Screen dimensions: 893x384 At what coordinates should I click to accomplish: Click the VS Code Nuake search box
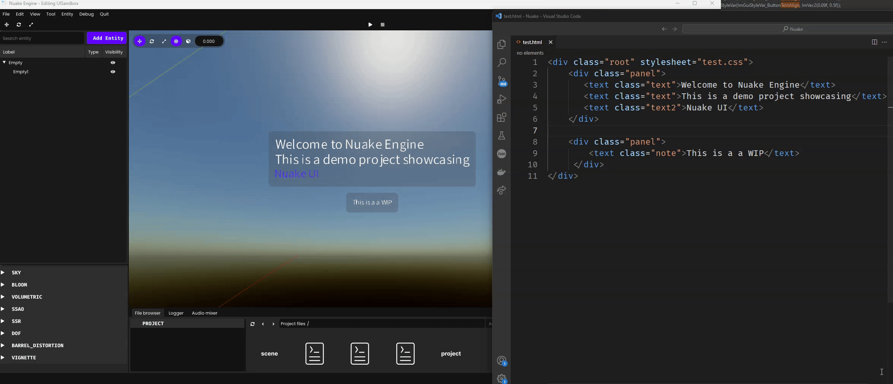(787, 29)
